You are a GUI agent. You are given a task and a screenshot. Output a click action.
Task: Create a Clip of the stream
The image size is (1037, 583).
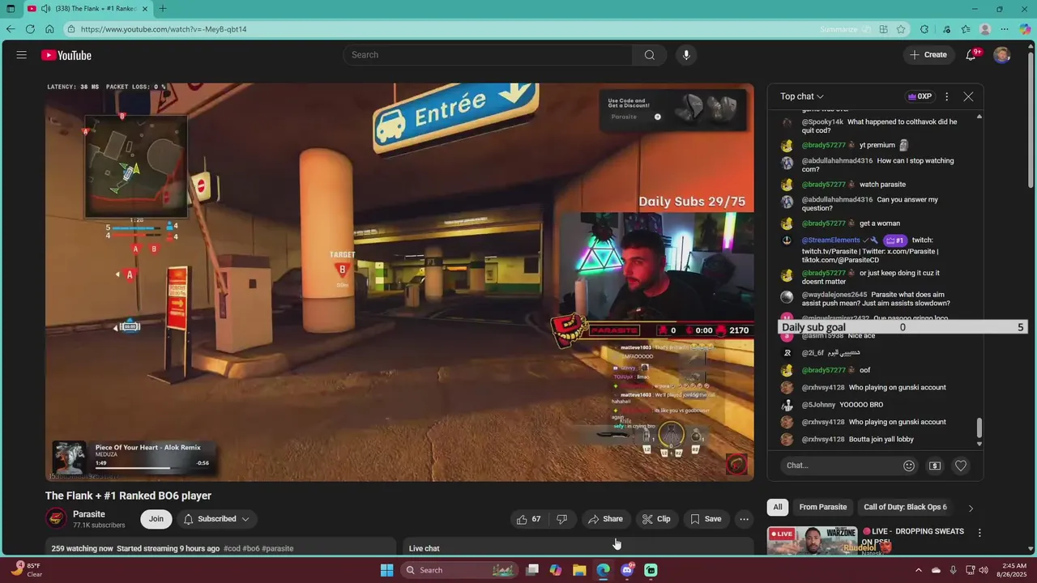coord(656,519)
